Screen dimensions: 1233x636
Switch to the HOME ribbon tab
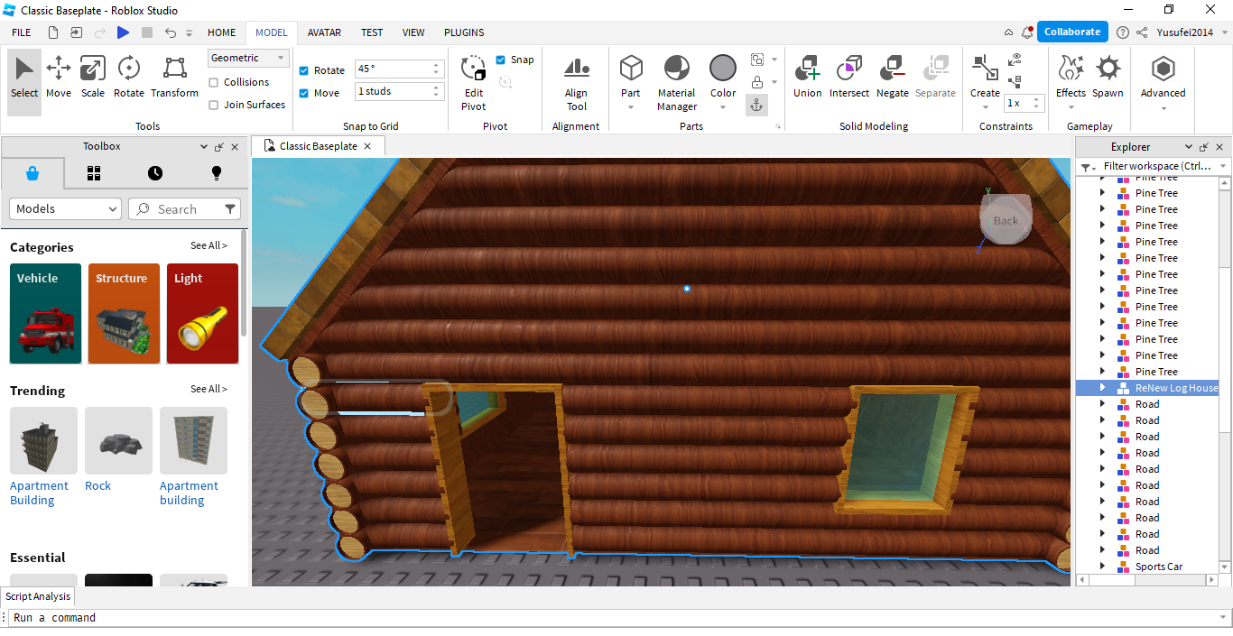(222, 32)
